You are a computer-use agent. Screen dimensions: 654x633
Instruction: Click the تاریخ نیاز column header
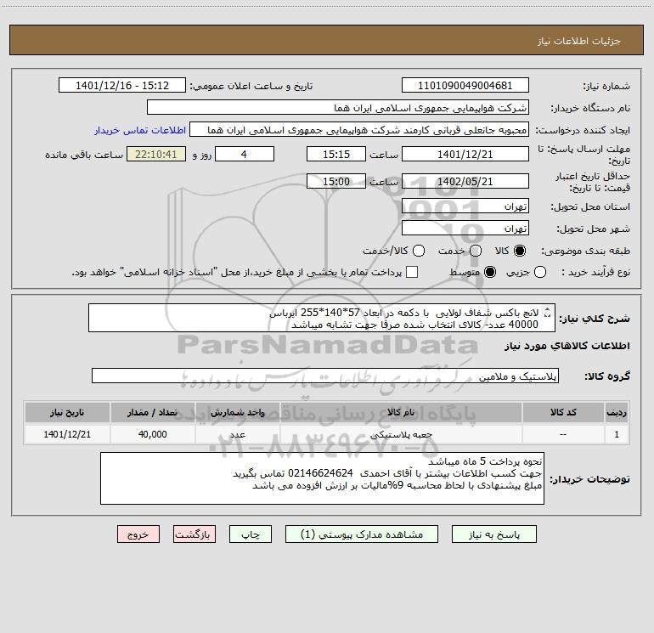pyautogui.click(x=67, y=413)
